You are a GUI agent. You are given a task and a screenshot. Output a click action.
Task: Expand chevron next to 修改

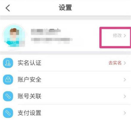[125, 36]
